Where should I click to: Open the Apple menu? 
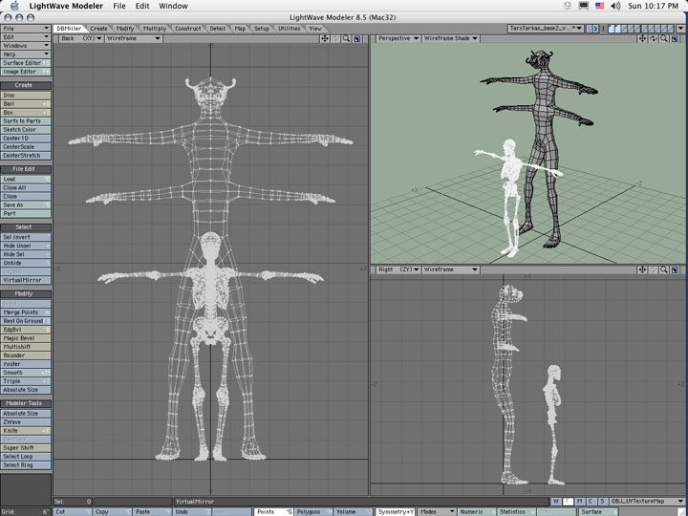pos(14,6)
